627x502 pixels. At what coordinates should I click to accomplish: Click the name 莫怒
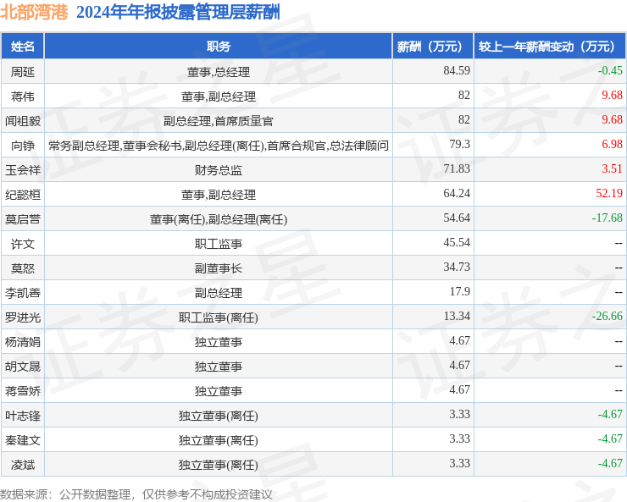click(x=23, y=268)
